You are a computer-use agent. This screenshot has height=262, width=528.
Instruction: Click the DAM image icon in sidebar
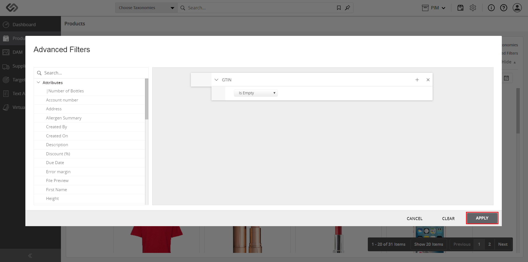[6, 52]
